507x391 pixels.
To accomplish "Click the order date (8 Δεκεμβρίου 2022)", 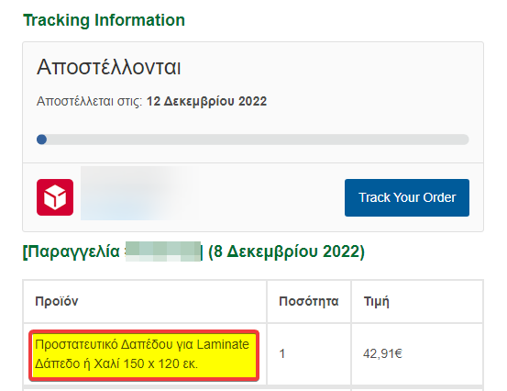I will (x=286, y=251).
